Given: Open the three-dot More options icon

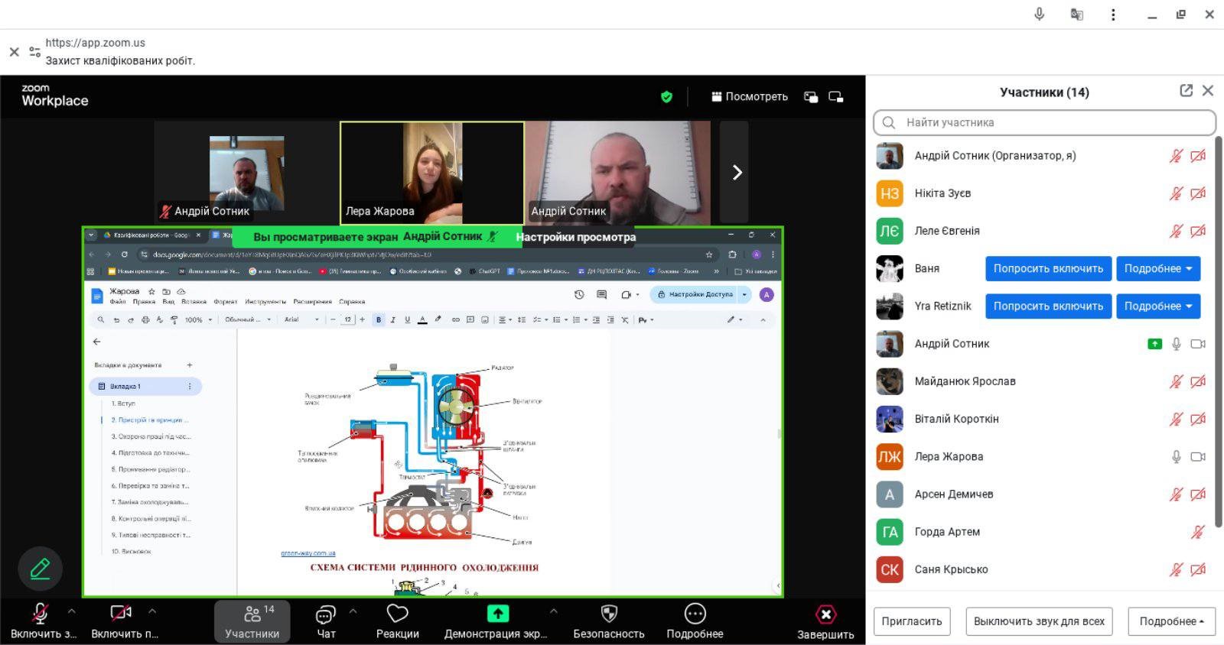Looking at the screenshot, I should pos(695,614).
